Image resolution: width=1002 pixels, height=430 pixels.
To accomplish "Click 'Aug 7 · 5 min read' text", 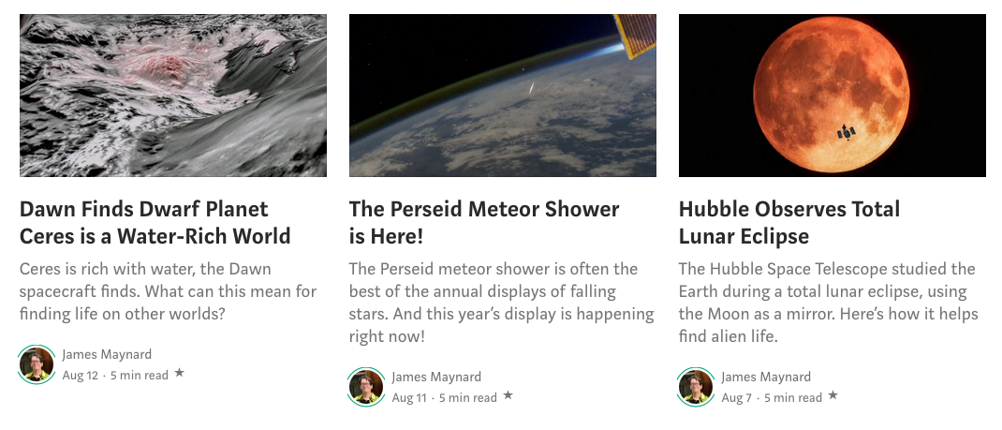I will tap(772, 398).
